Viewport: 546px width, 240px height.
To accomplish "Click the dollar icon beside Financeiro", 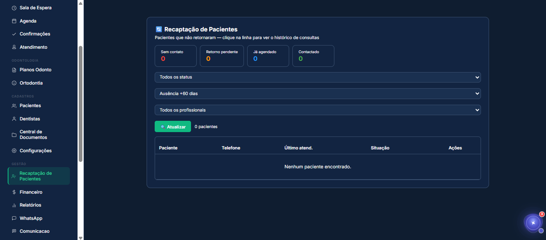I will (14, 192).
